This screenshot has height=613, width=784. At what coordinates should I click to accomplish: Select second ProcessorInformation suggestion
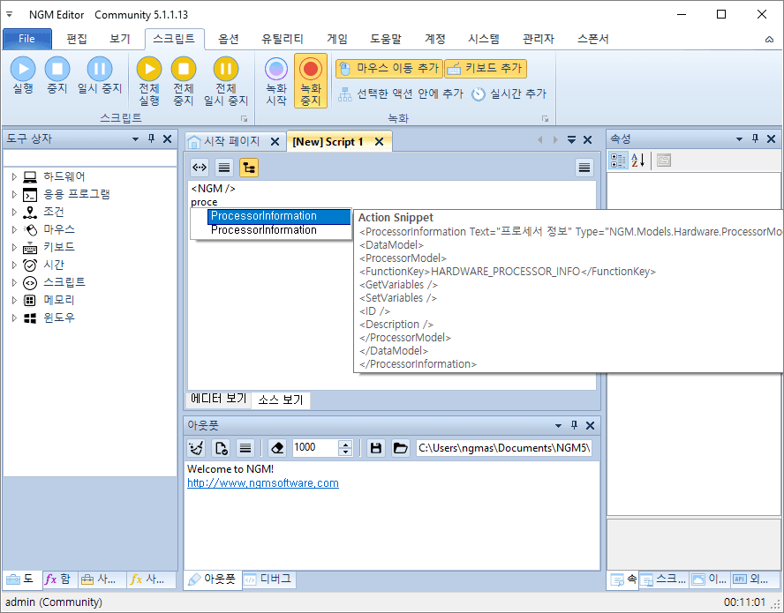click(278, 230)
